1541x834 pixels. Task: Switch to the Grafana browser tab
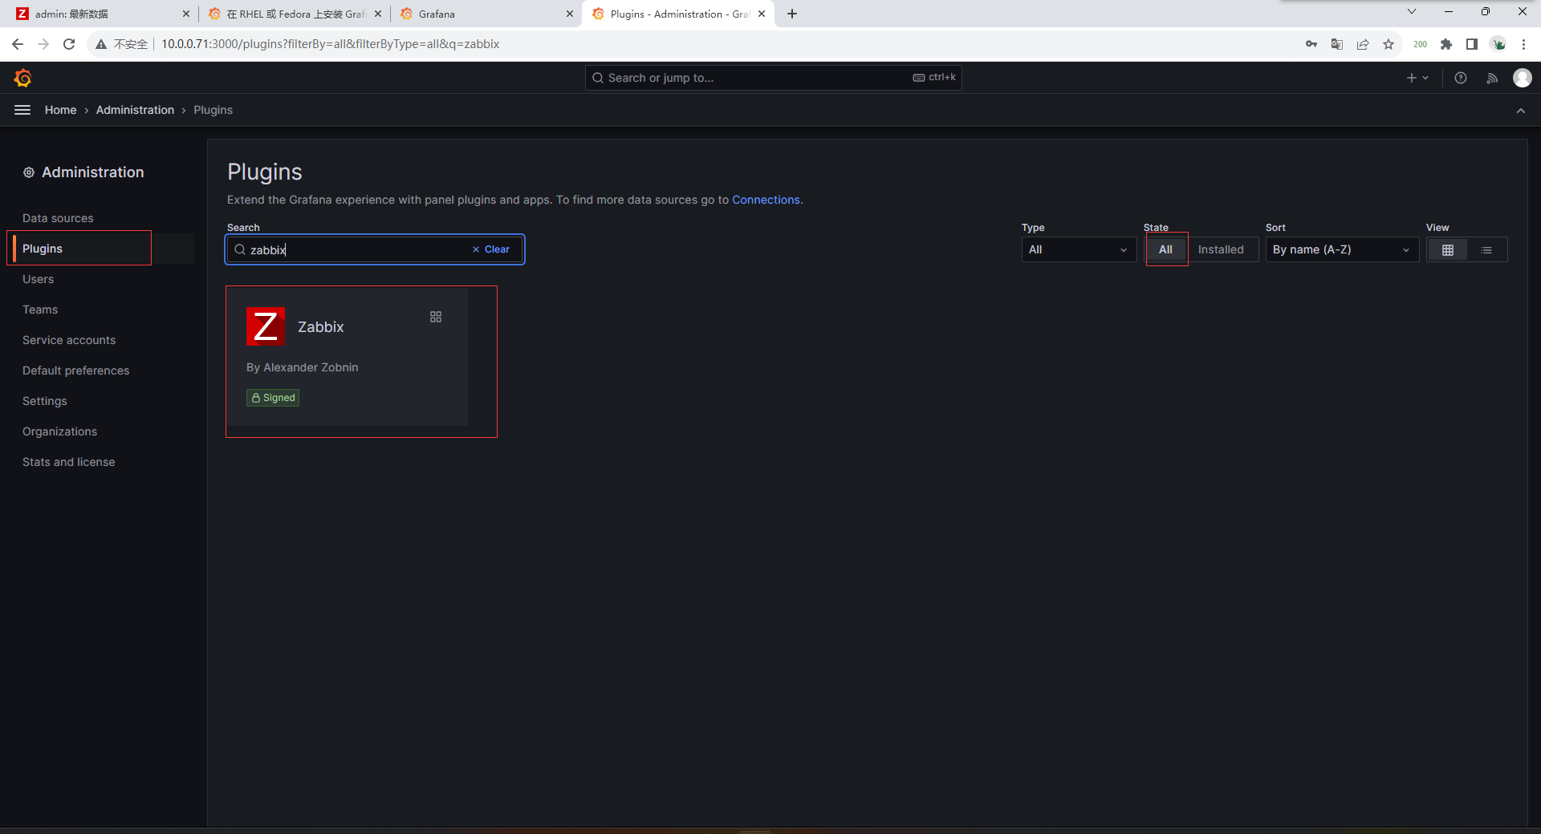point(486,14)
